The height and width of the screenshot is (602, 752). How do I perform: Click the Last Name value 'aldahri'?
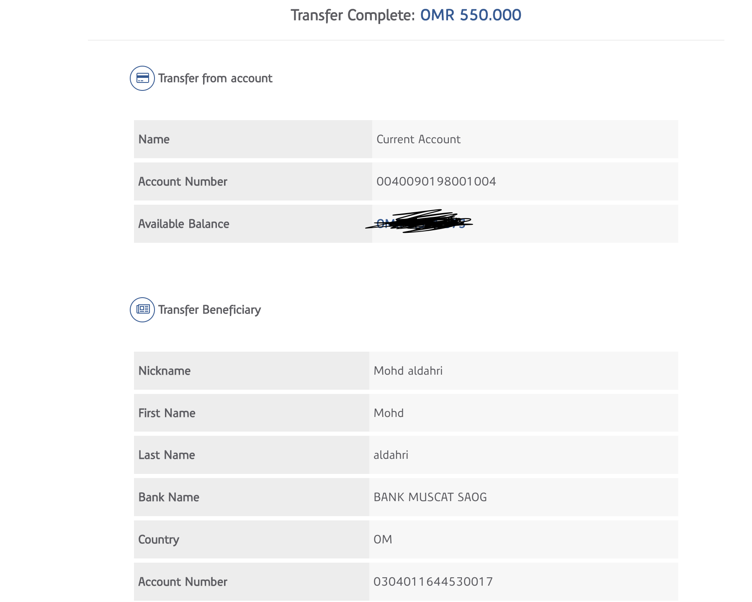click(391, 455)
